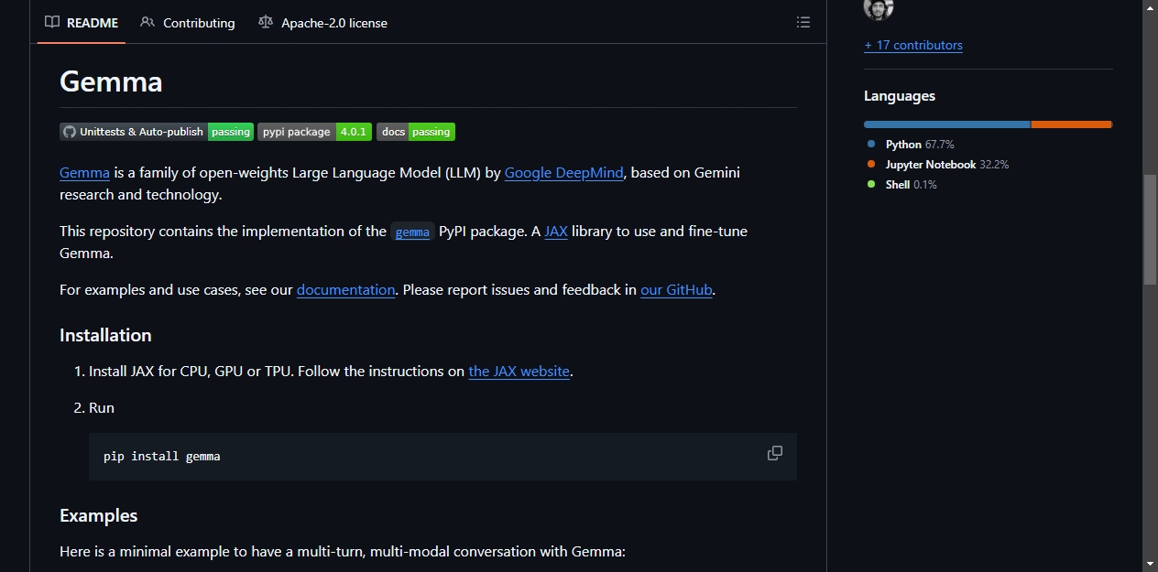View the + 17 contributors link
Image resolution: width=1158 pixels, height=572 pixels.
click(913, 45)
